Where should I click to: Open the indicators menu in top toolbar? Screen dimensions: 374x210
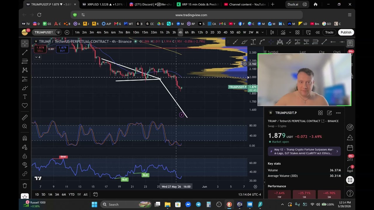click(x=283, y=32)
